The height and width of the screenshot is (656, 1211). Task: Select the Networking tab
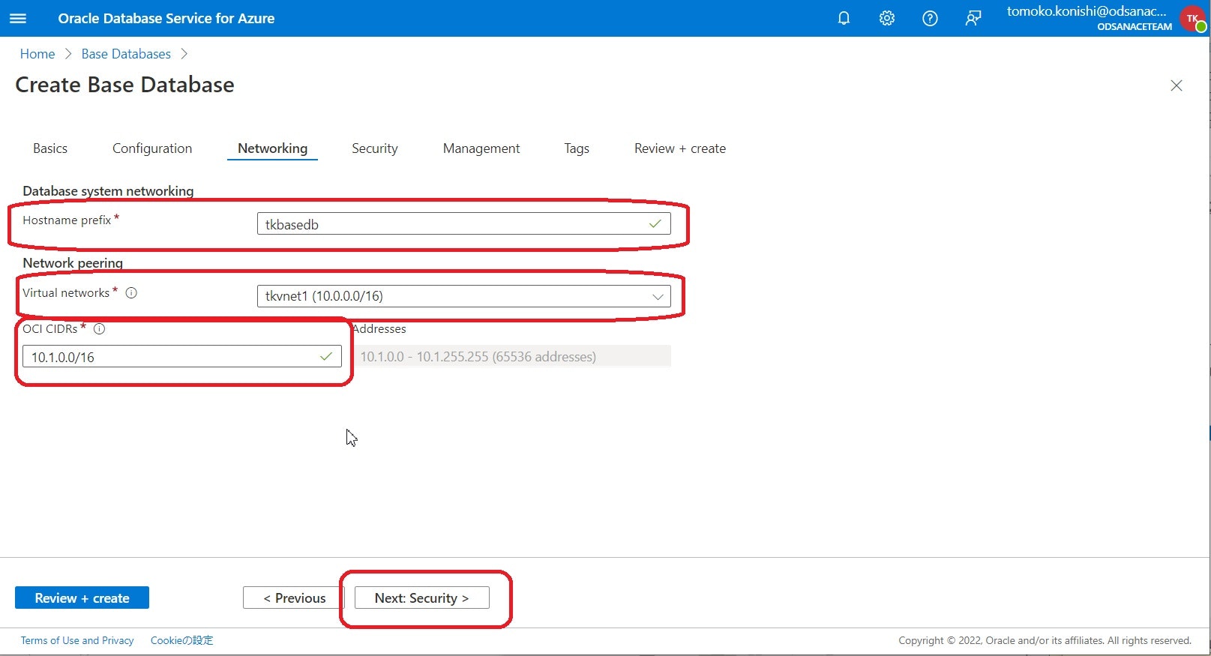tap(272, 148)
